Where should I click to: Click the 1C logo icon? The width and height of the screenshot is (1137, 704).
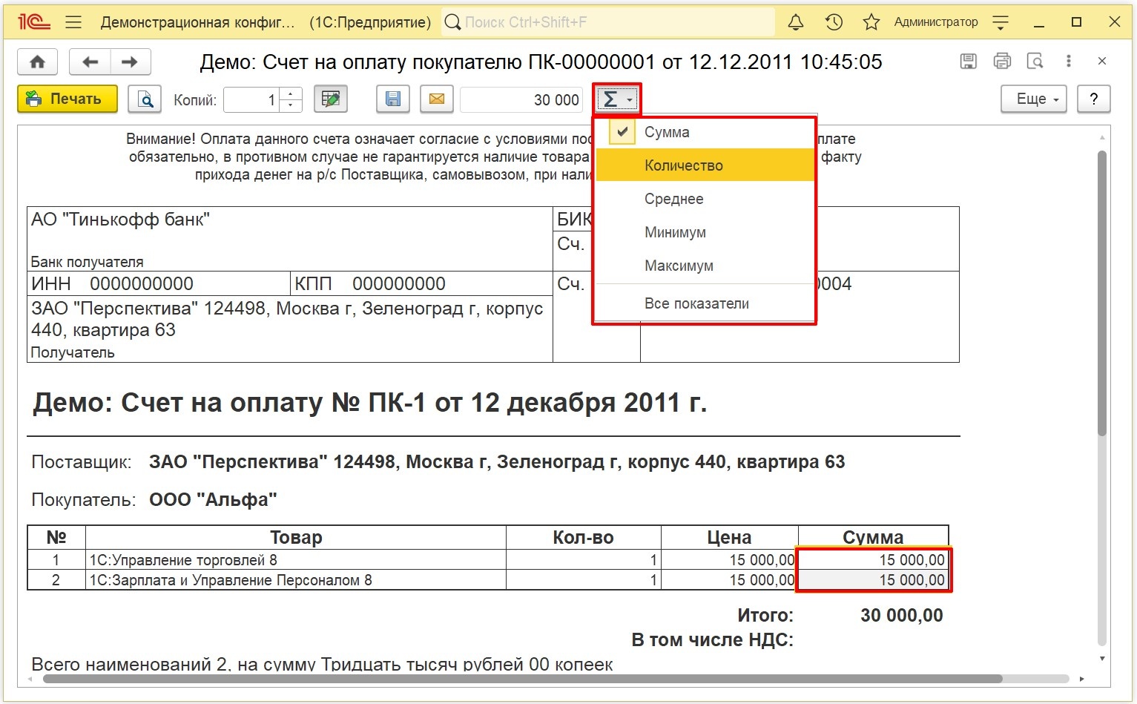(34, 22)
